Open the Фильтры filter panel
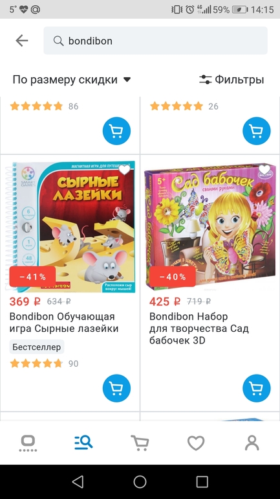The width and height of the screenshot is (280, 499). [232, 80]
